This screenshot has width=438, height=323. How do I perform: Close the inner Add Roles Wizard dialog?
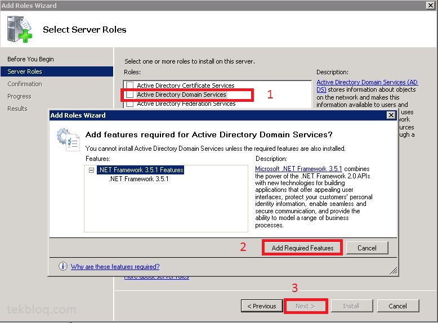click(x=391, y=115)
